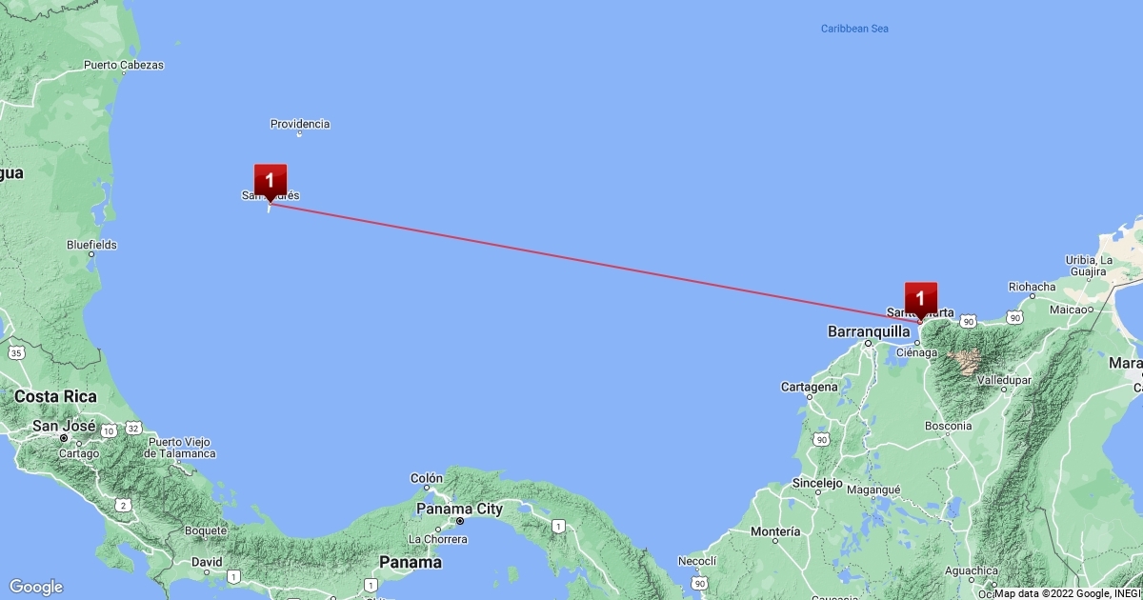
Task: Click the red flight route line
Action: (591, 260)
